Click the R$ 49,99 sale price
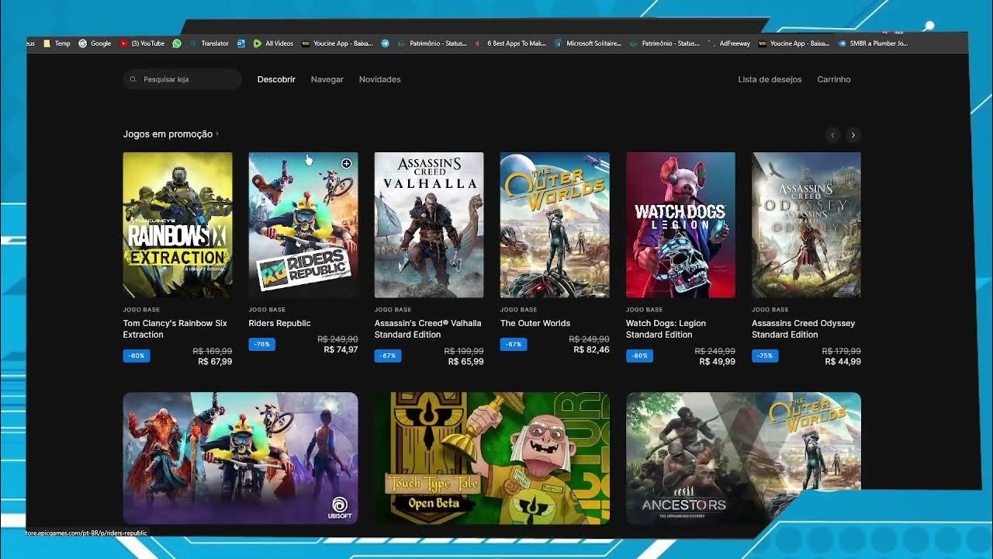 [718, 362]
